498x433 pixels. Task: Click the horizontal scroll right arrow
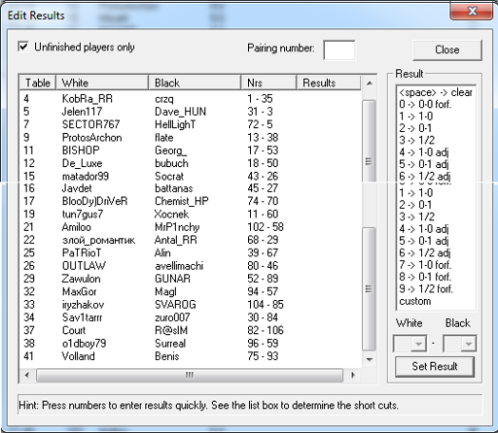coord(353,375)
